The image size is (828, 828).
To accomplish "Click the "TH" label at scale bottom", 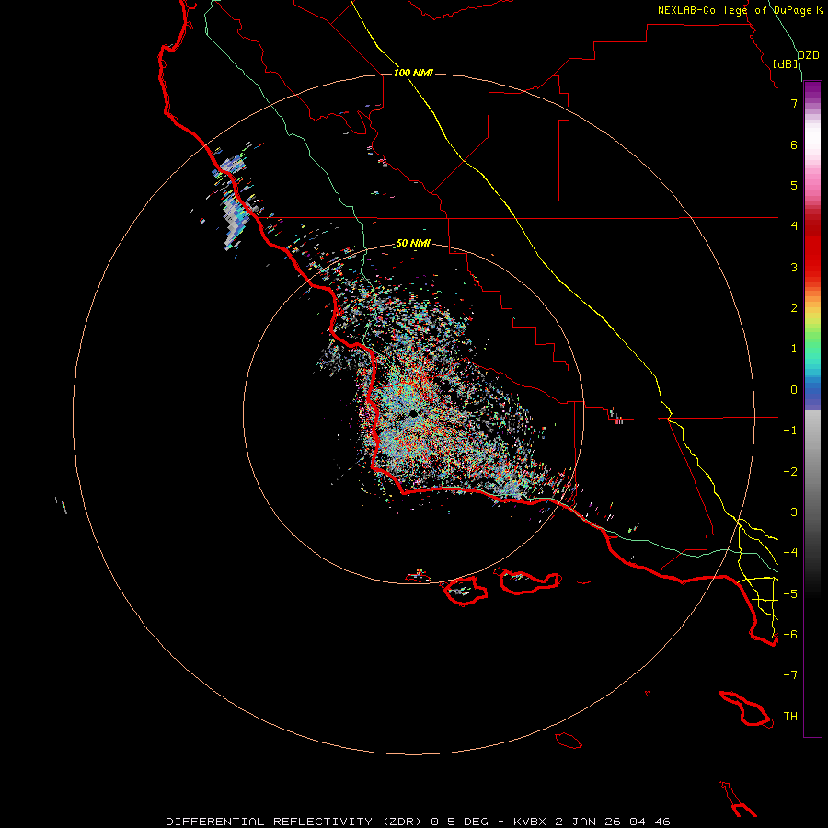I will point(790,717).
